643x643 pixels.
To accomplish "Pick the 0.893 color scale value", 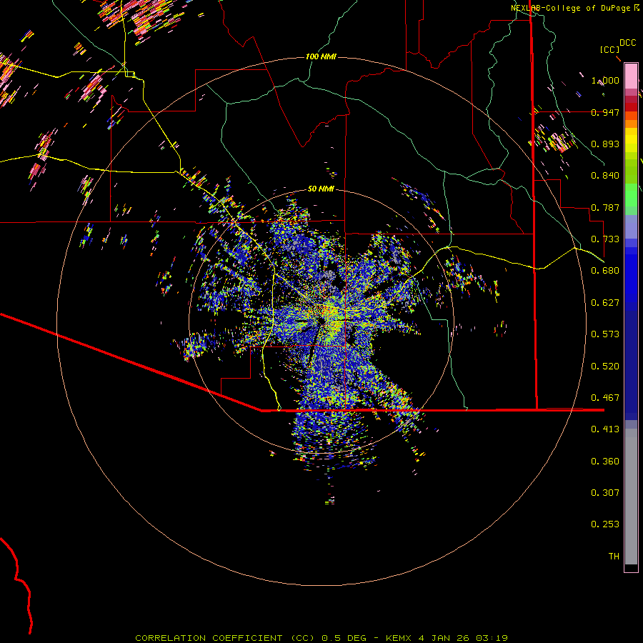I will [605, 144].
